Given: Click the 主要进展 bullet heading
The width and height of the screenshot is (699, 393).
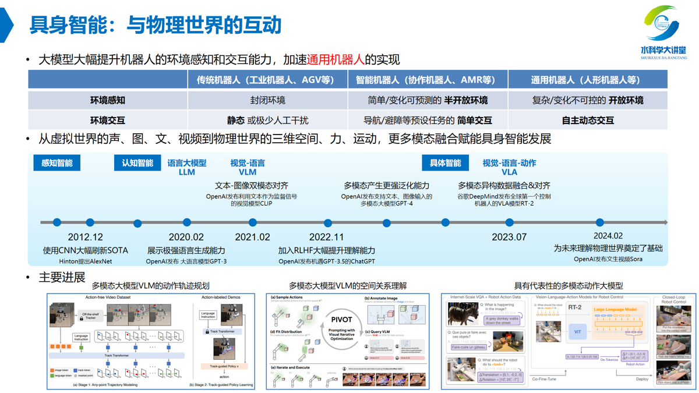Looking at the screenshot, I should click(62, 278).
